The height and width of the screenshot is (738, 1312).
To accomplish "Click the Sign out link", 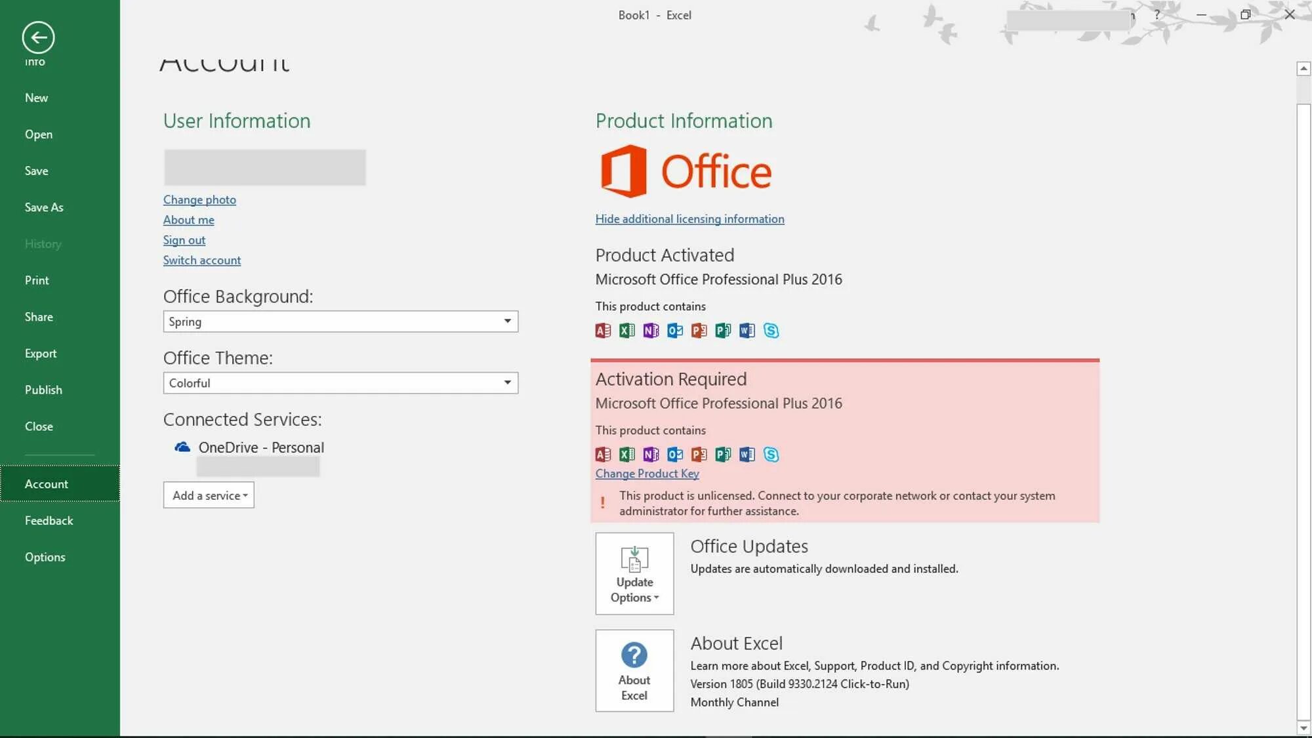I will point(184,240).
